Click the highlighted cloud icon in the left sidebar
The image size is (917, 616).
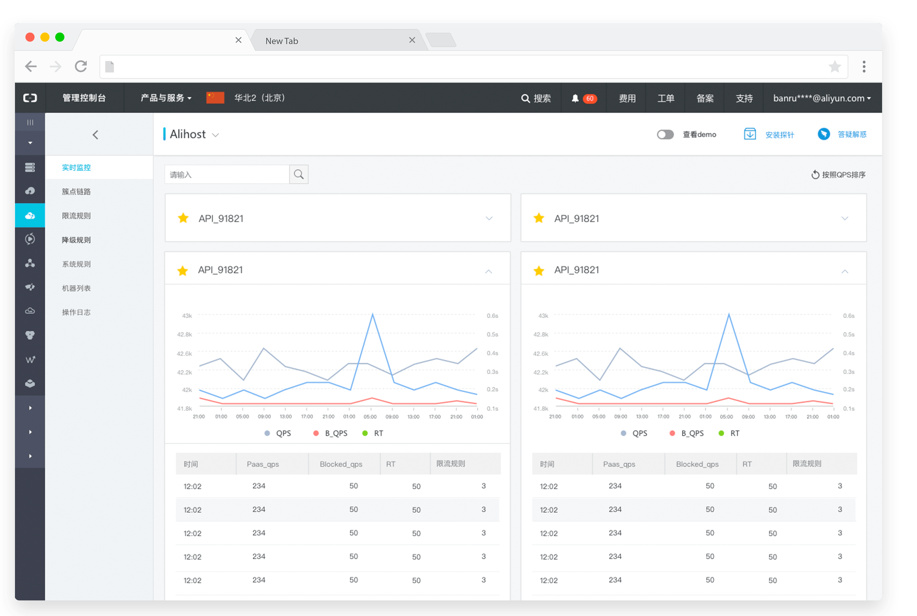(x=30, y=216)
